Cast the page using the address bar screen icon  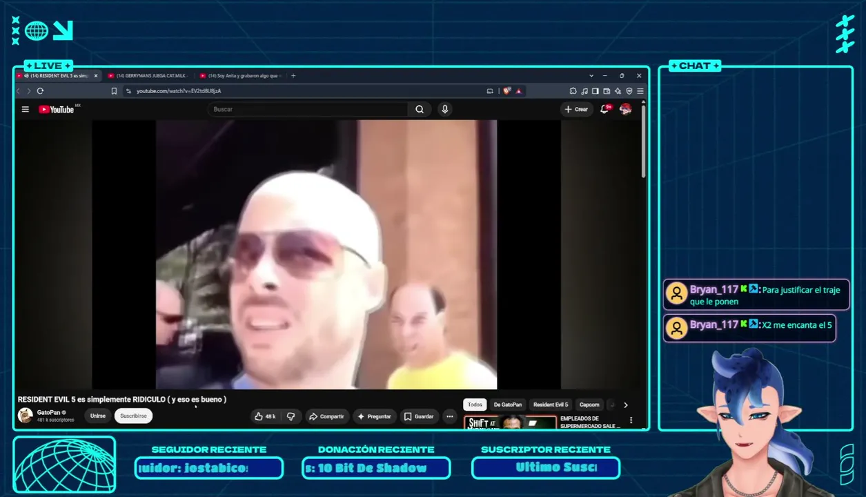tap(490, 91)
